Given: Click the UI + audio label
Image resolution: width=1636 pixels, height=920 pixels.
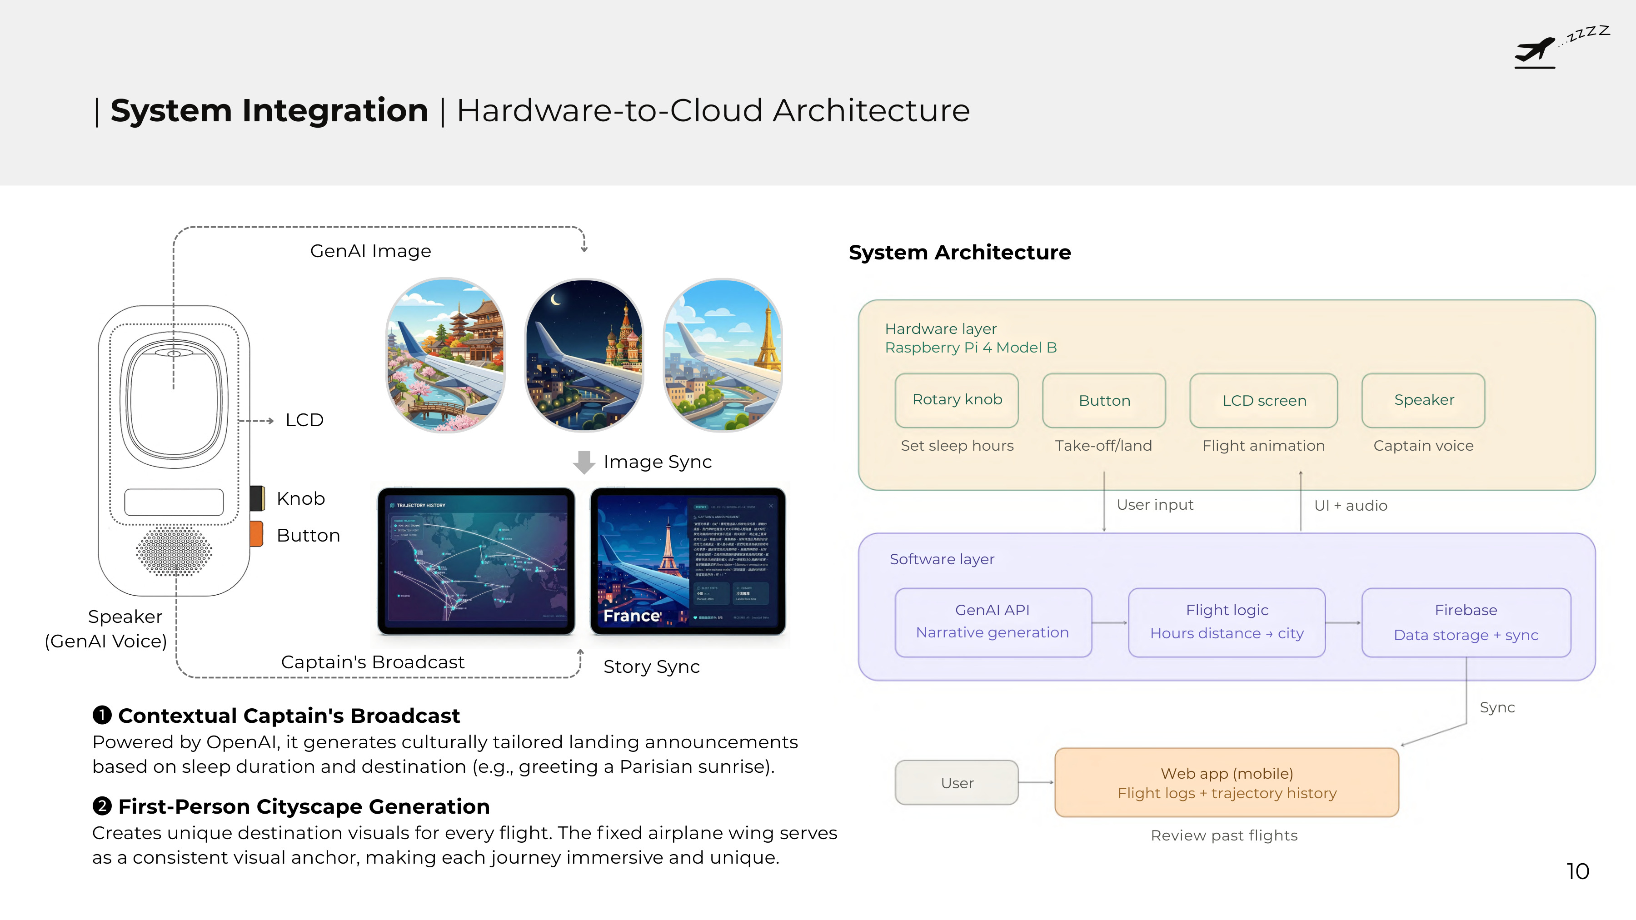Looking at the screenshot, I should pyautogui.click(x=1351, y=505).
